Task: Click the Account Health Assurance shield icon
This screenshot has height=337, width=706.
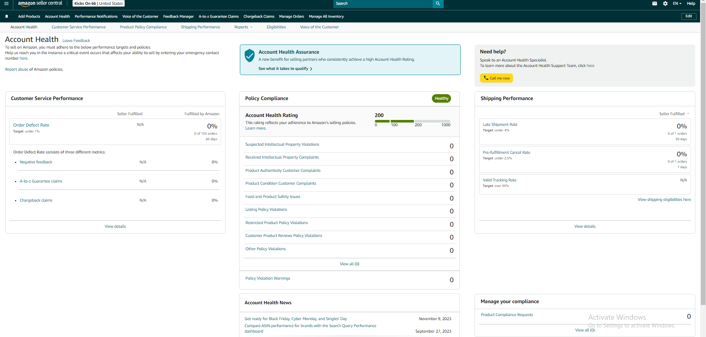Action: [249, 56]
